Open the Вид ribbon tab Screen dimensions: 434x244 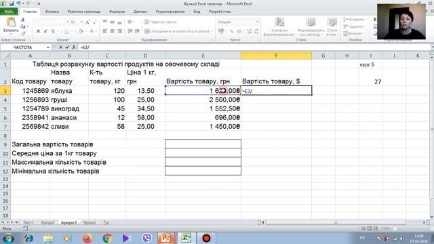[197, 12]
